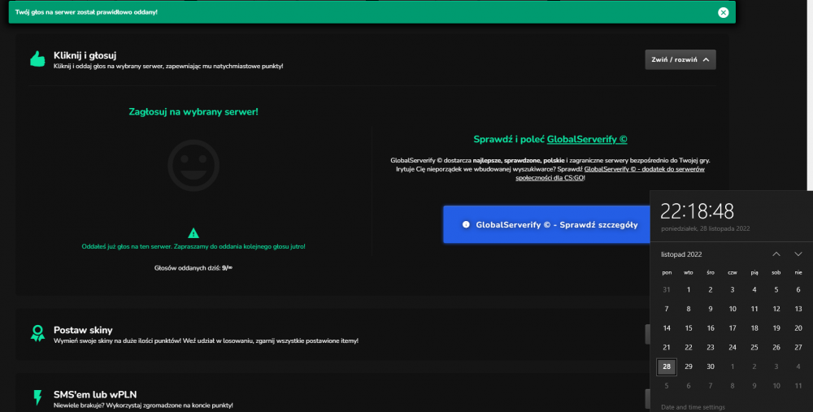Click the thumbs-up icon beside Kliknij i głosuj
The height and width of the screenshot is (412, 813).
pyautogui.click(x=37, y=59)
